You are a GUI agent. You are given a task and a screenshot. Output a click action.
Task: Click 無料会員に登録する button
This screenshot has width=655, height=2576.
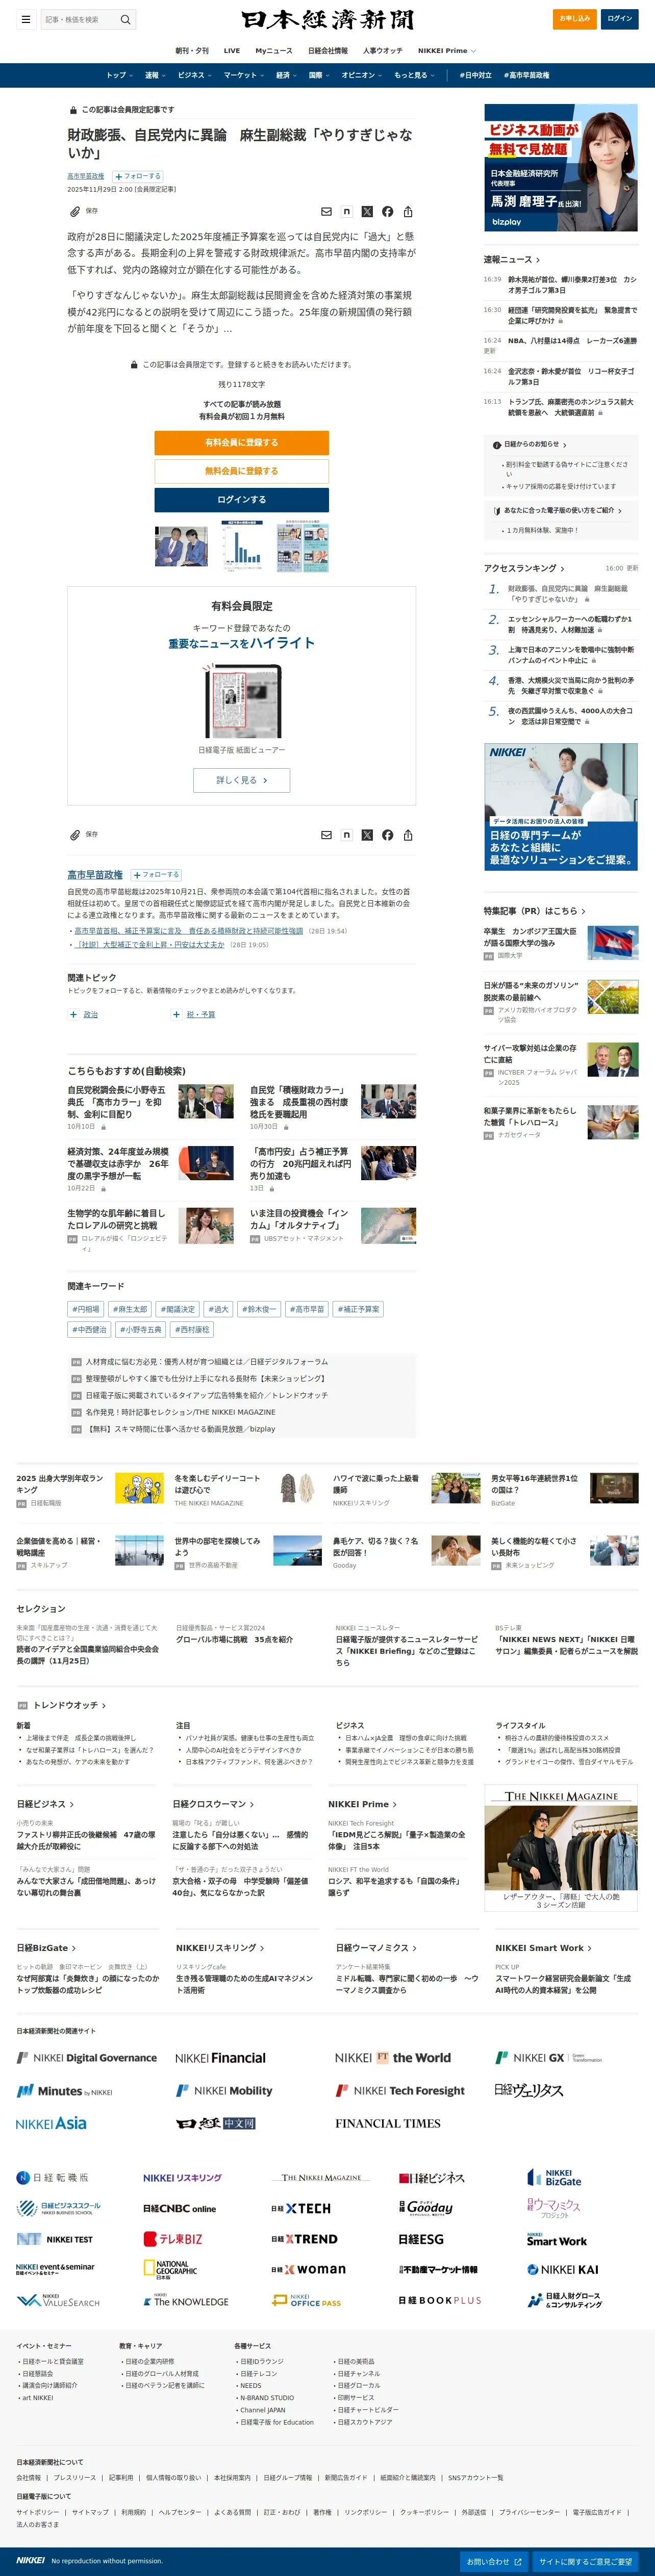(241, 471)
